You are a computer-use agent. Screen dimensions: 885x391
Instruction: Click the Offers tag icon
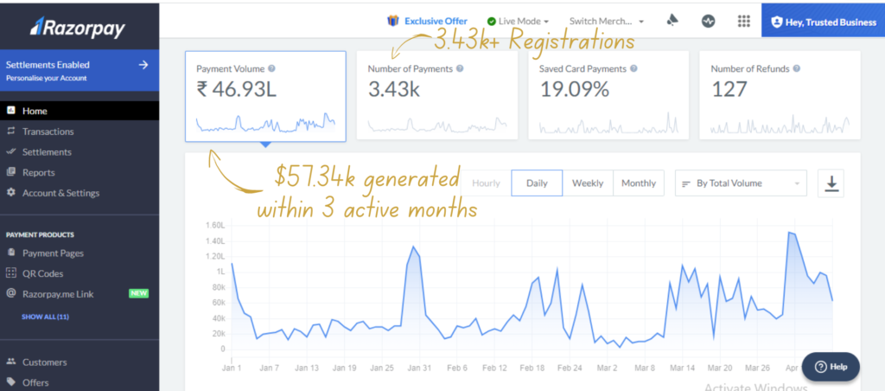[10, 381]
